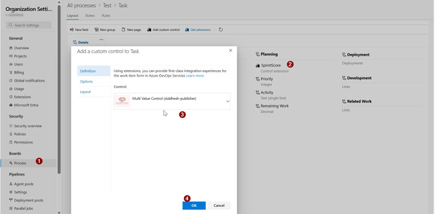Switch to the Layout tab
Image resolution: width=435 pixels, height=214 pixels.
[x=72, y=16]
